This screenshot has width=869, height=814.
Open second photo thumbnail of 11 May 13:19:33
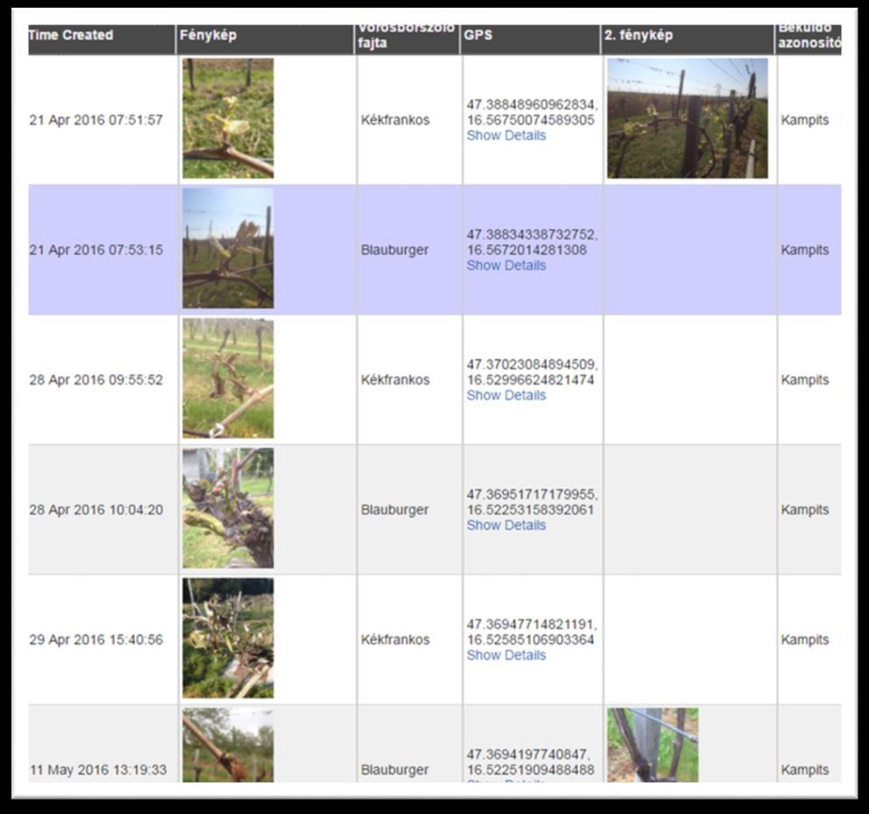coord(652,745)
